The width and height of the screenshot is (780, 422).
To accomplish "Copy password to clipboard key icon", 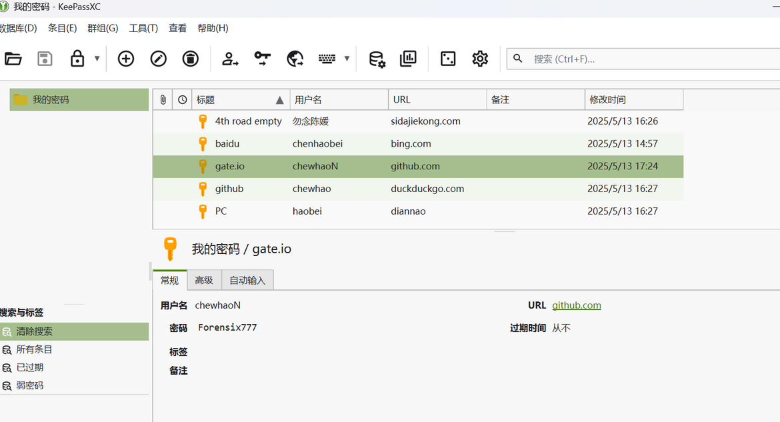I will click(262, 58).
